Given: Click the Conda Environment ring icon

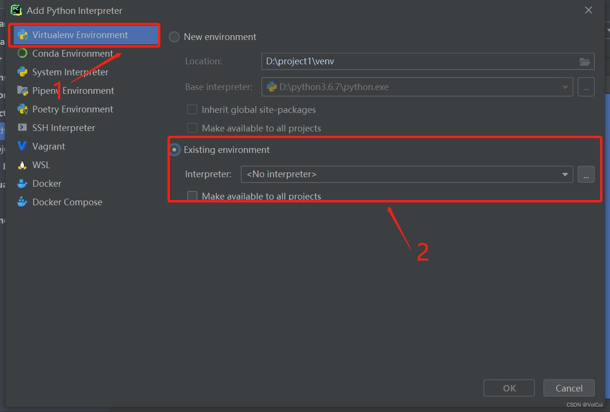Looking at the screenshot, I should [x=22, y=53].
